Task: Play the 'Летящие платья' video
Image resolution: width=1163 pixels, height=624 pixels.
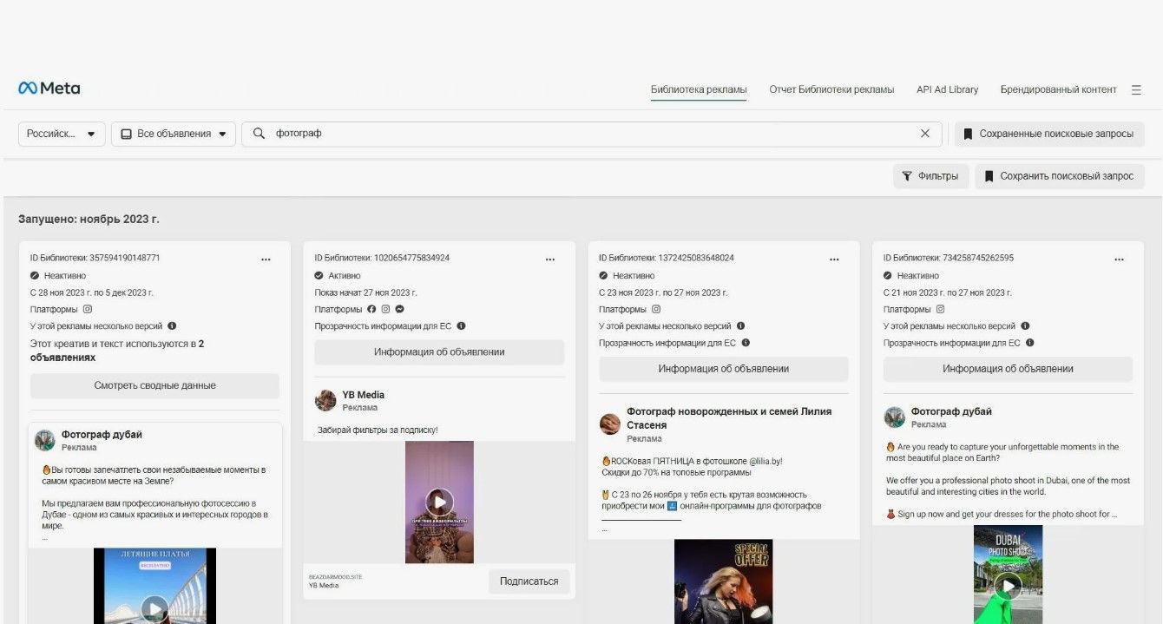Action: coord(154,608)
